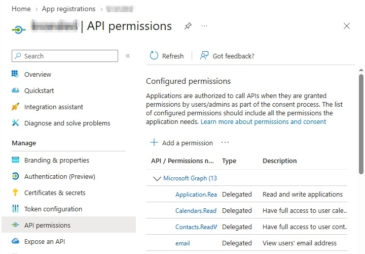Open the email permission link
This screenshot has width=365, height=254.
pos(182,243)
